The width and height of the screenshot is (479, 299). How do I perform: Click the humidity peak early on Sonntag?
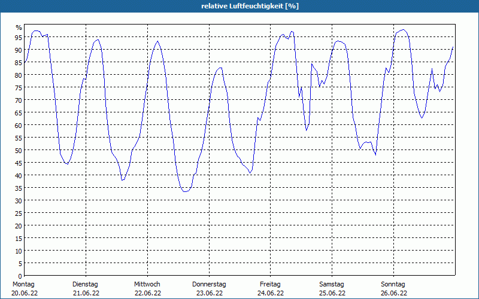click(x=403, y=29)
